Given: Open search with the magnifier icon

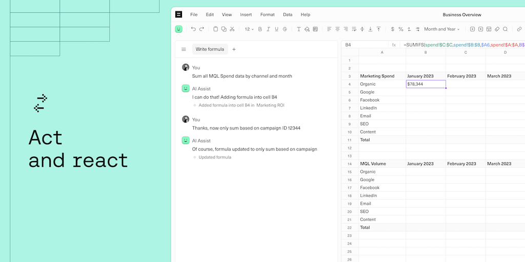Looking at the screenshot, I should pyautogui.click(x=505, y=29).
